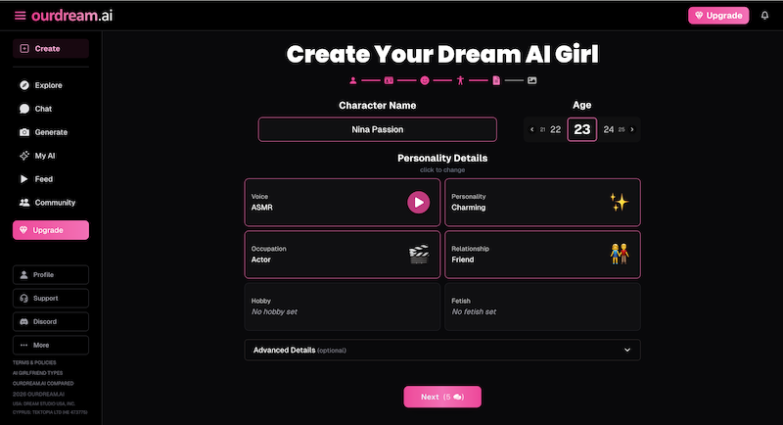The height and width of the screenshot is (425, 783).
Task: Click the Character Name input field
Action: (378, 129)
